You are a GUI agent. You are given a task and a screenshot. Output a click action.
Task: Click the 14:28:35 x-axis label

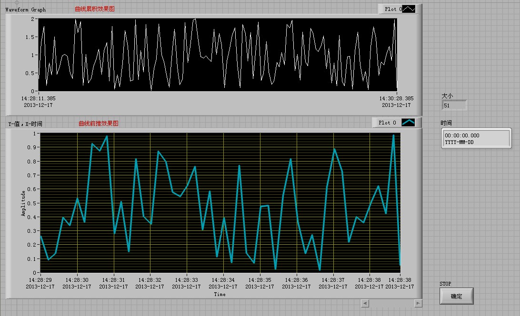260,280
